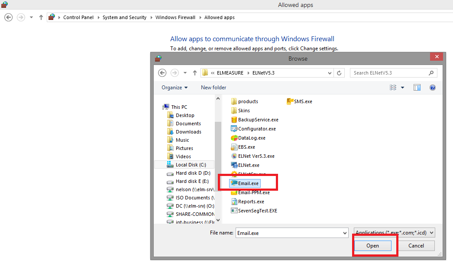The height and width of the screenshot is (267, 453).
Task: Click the Help icon in Browse dialog
Action: coord(433,88)
